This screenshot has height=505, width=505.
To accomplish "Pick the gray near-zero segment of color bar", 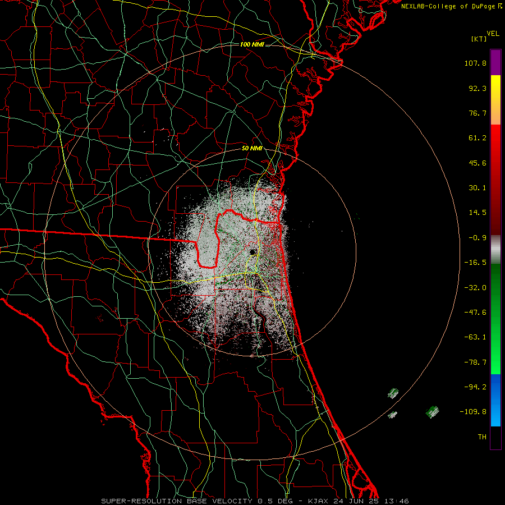I will (495, 249).
